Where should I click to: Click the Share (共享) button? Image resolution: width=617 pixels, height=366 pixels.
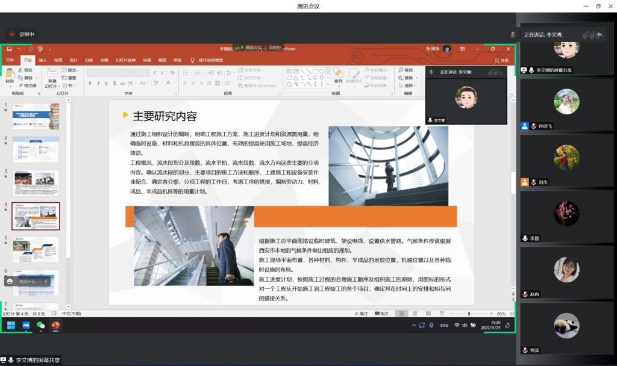(x=501, y=60)
